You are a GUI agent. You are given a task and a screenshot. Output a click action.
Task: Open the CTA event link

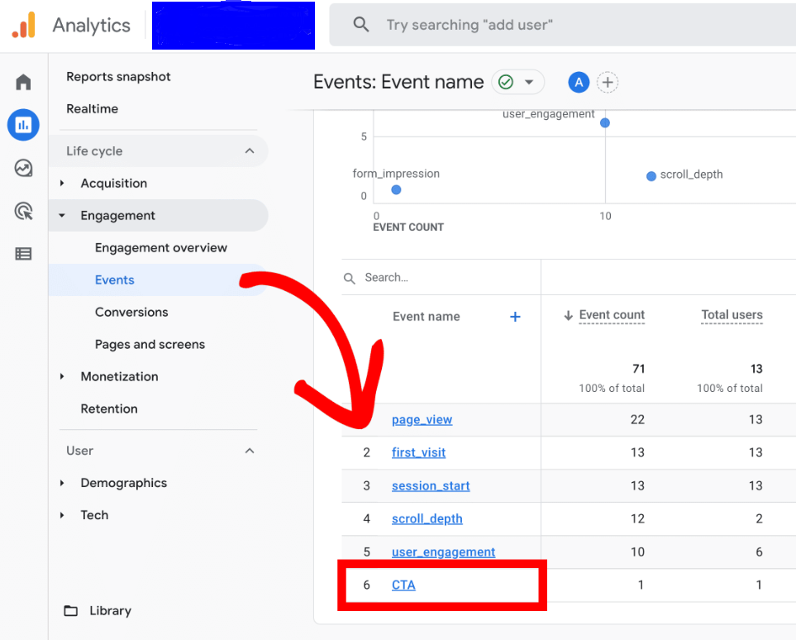(x=403, y=585)
